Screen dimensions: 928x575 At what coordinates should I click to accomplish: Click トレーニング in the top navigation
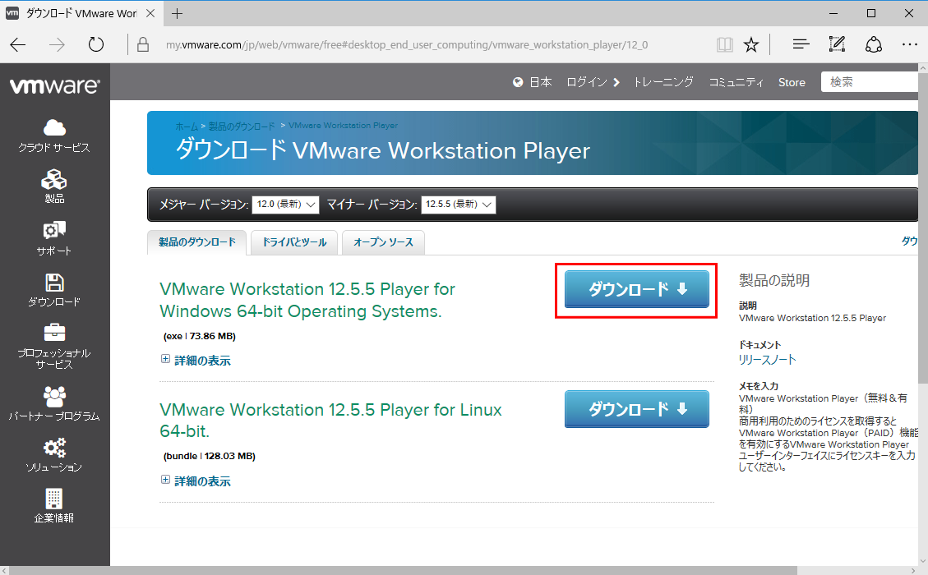click(663, 82)
